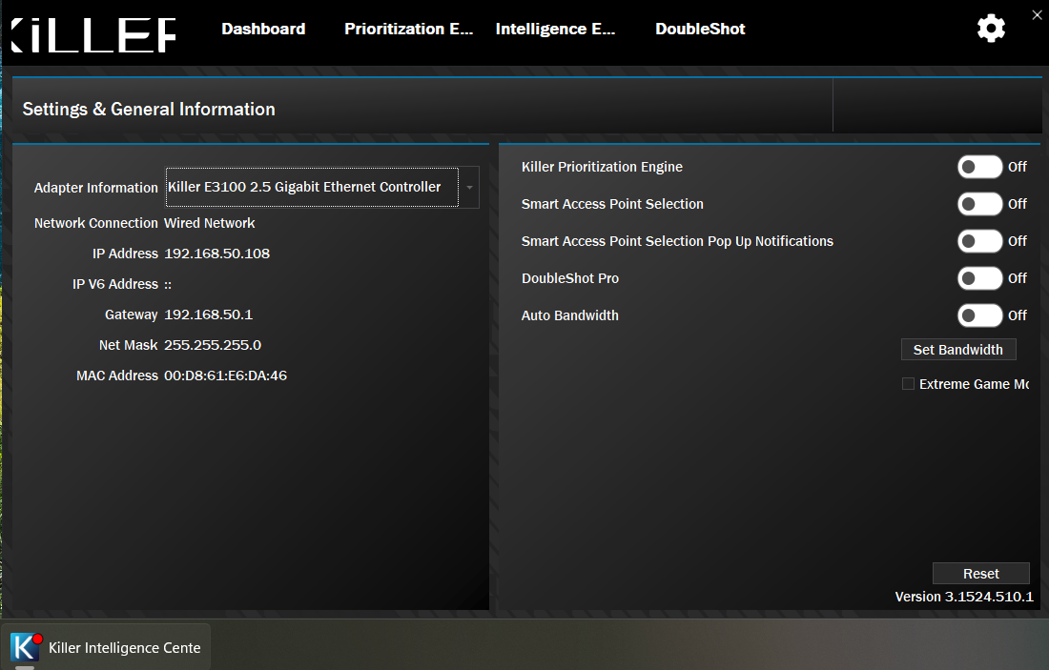
Task: Expand the Adapter Information dropdown arrow
Action: click(469, 187)
